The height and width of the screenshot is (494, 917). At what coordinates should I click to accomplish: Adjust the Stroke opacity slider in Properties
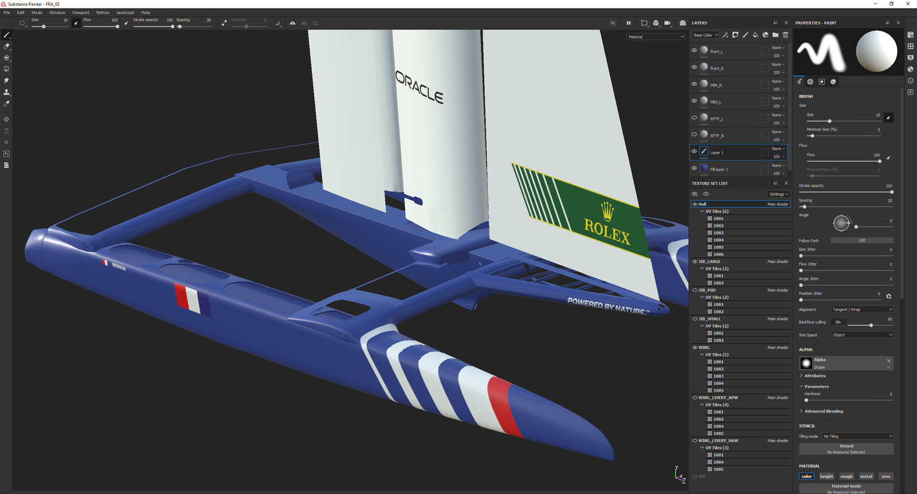point(846,192)
